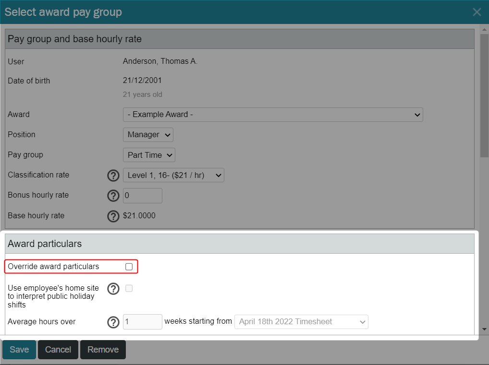Click the '21 years old' text

tap(143, 94)
